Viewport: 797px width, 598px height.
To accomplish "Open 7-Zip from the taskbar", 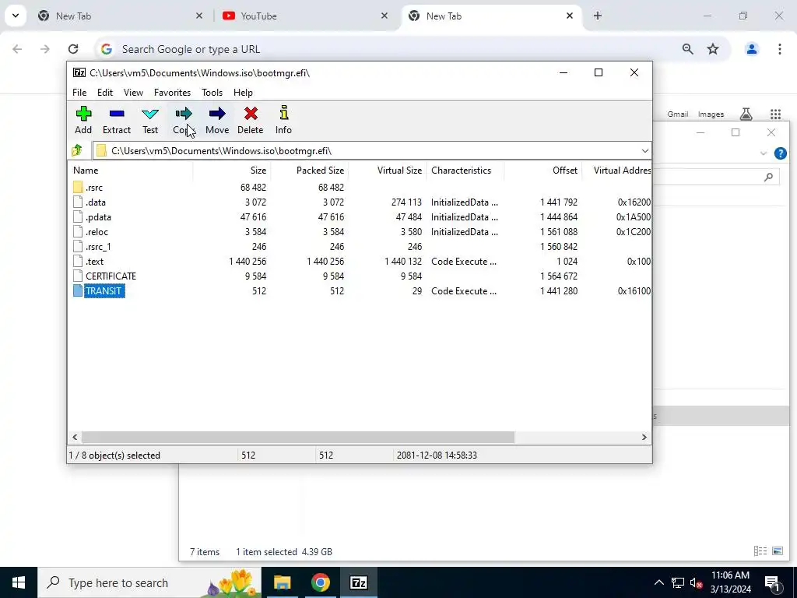I will tap(358, 582).
